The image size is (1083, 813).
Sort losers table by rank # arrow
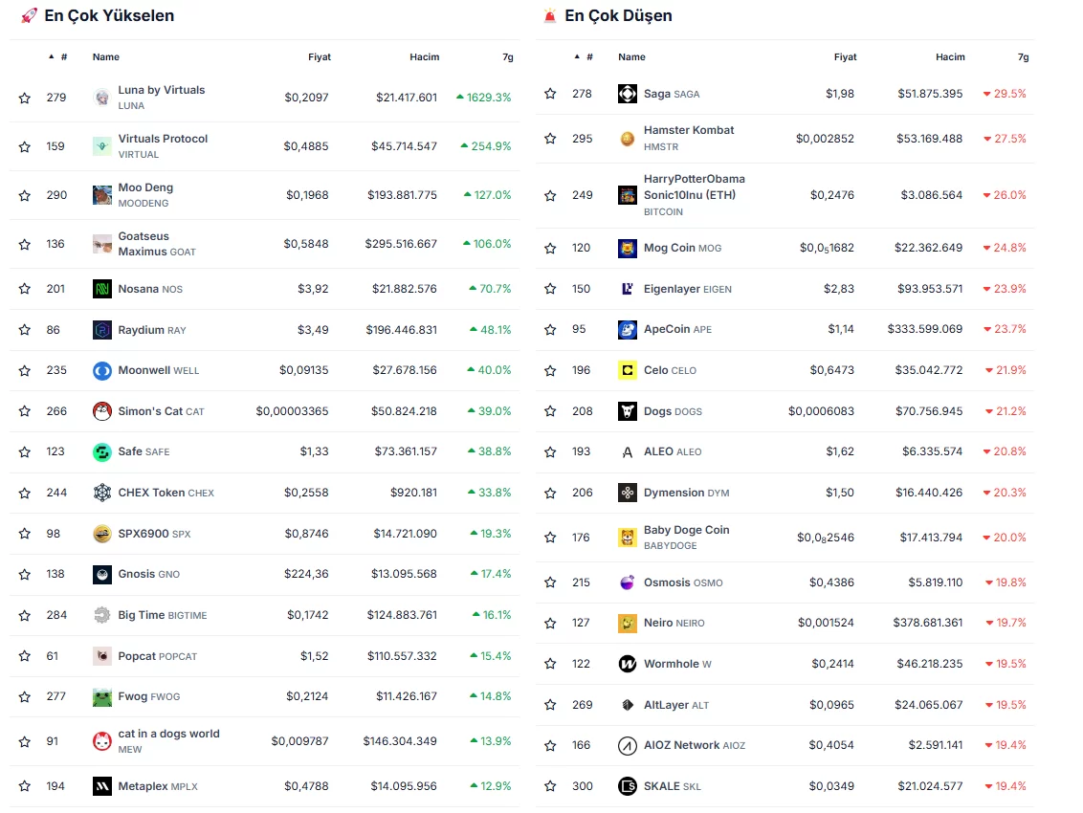point(583,57)
